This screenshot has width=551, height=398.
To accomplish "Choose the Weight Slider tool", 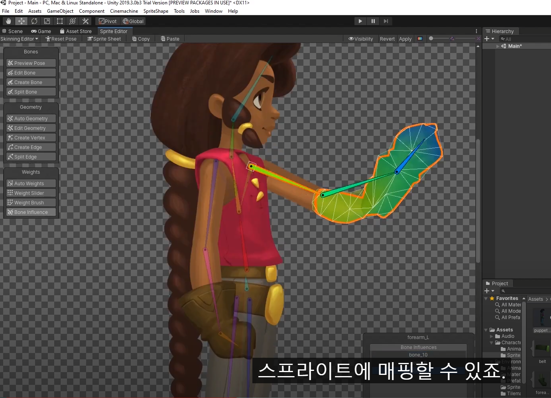I will pos(31,193).
